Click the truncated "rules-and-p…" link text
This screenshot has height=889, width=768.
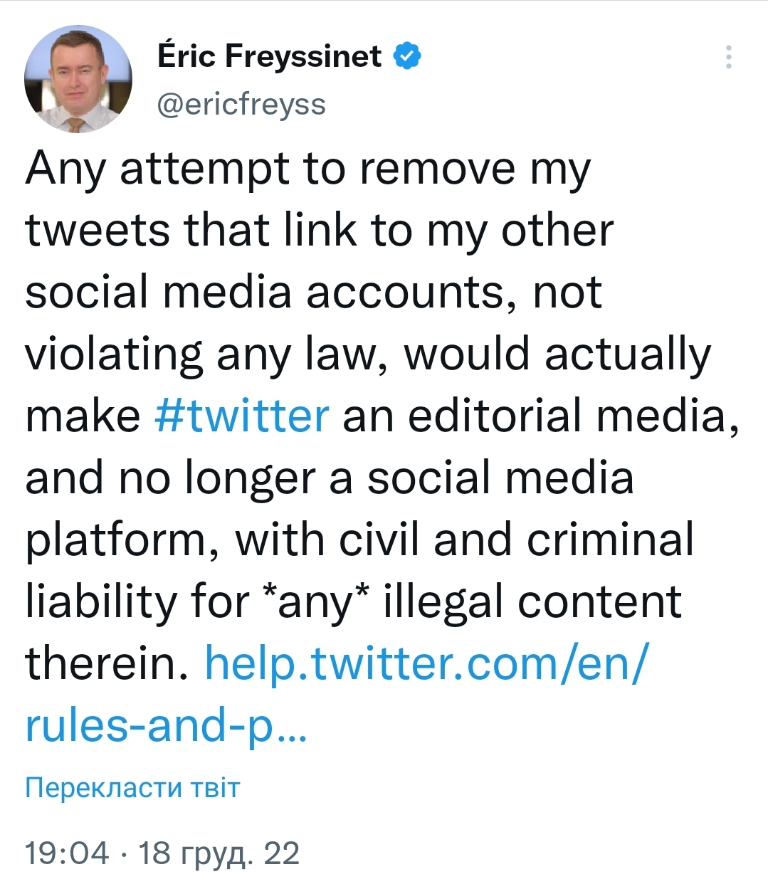pyautogui.click(x=165, y=725)
